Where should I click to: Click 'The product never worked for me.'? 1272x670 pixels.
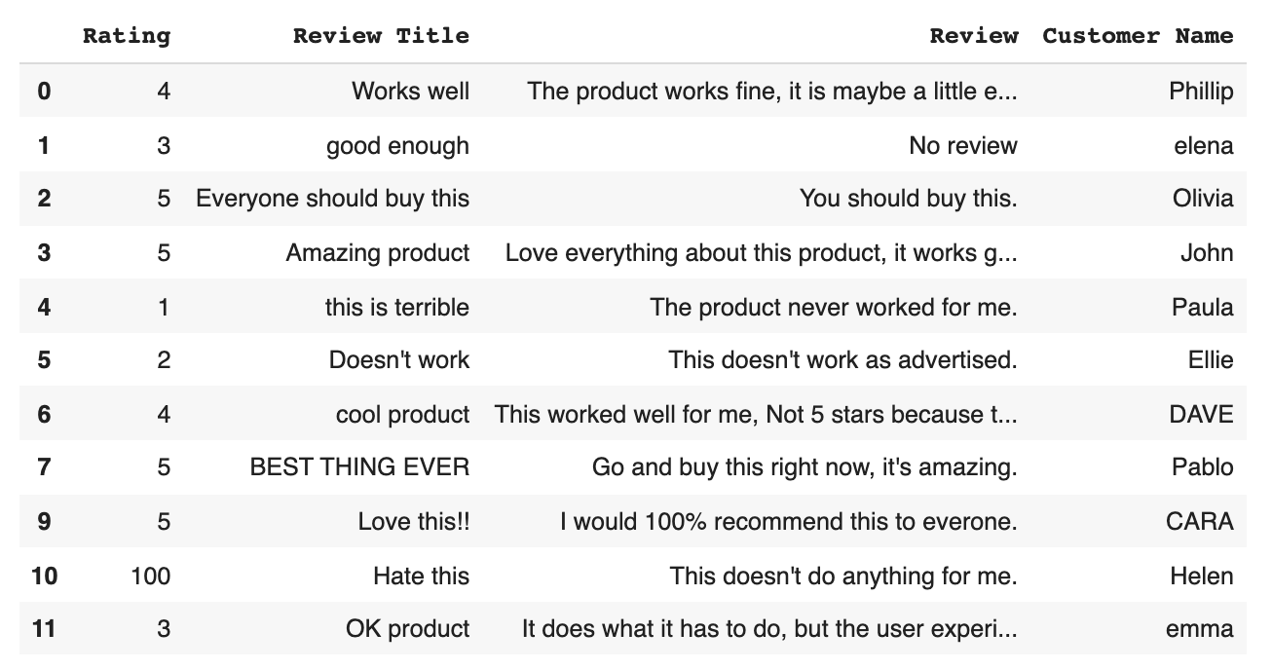coord(833,307)
